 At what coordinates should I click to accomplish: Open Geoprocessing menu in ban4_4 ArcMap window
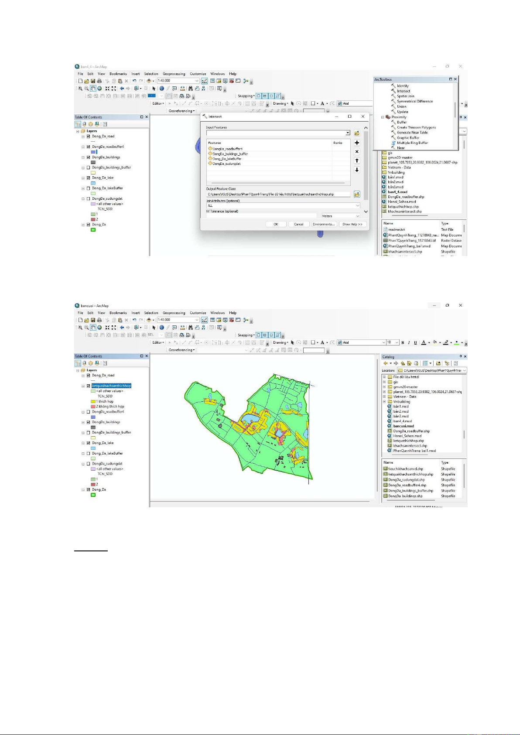click(174, 74)
